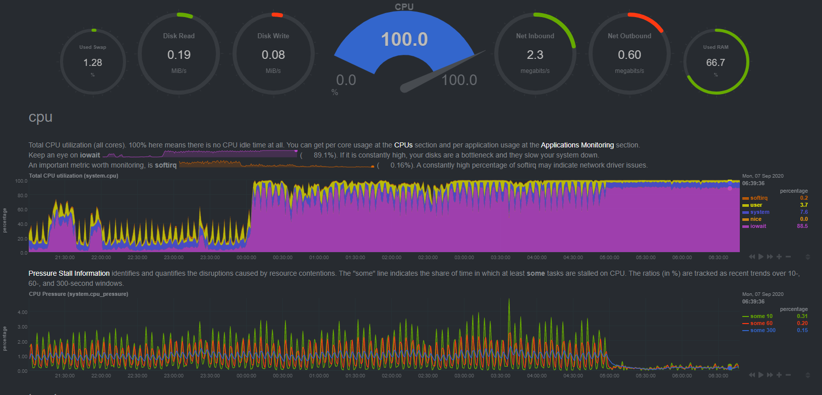Use resize handle of CPU Pressure chart
The height and width of the screenshot is (395, 822).
point(807,375)
